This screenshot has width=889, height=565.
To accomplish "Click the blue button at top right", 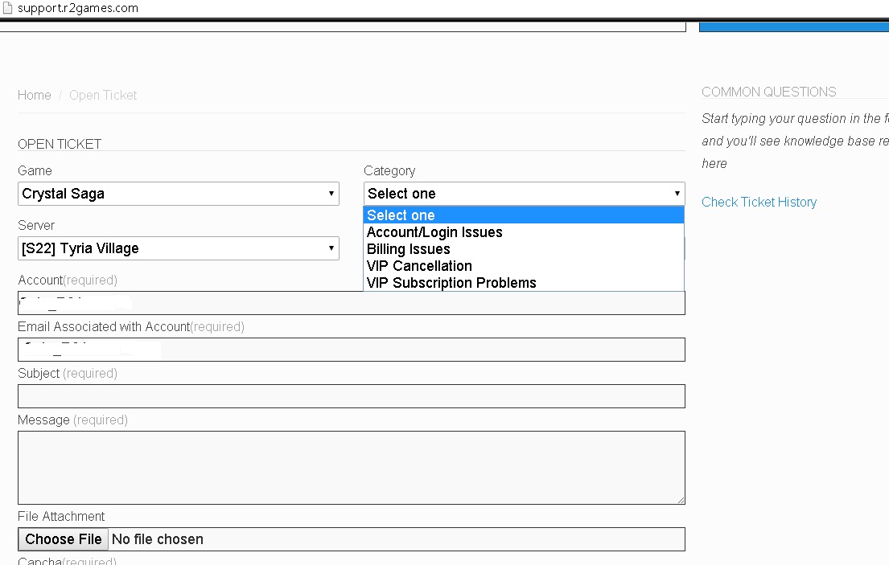I will click(793, 25).
